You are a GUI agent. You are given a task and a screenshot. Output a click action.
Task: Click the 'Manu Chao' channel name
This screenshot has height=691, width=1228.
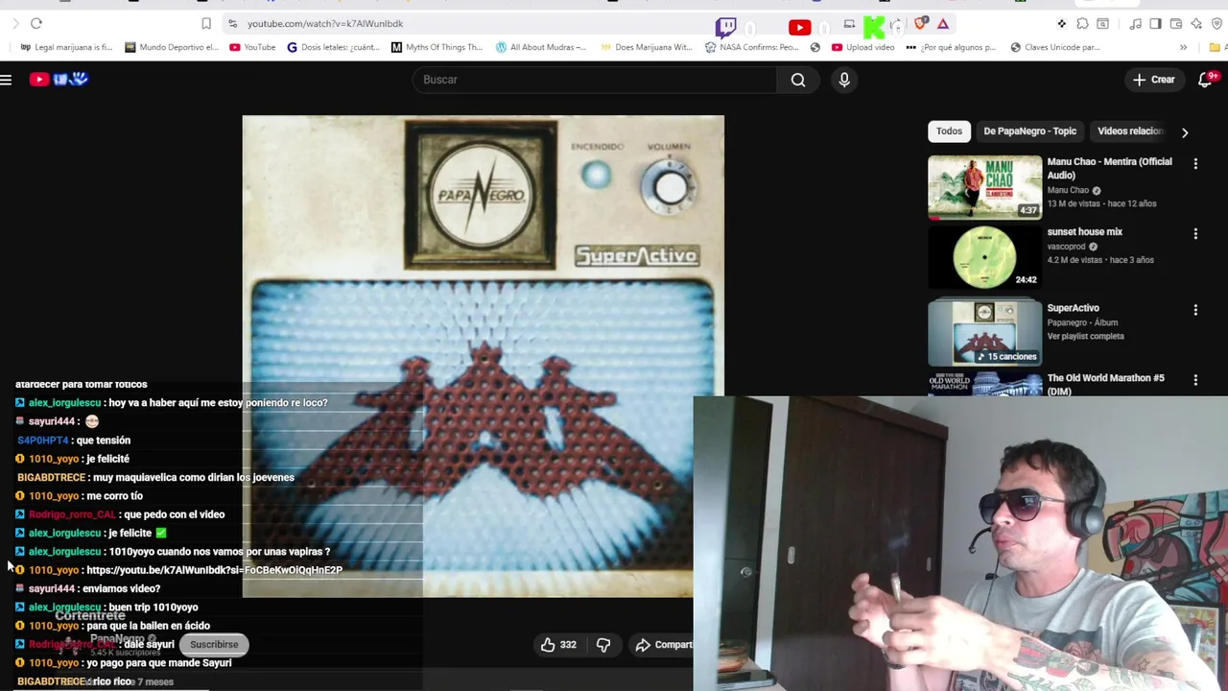(1068, 190)
